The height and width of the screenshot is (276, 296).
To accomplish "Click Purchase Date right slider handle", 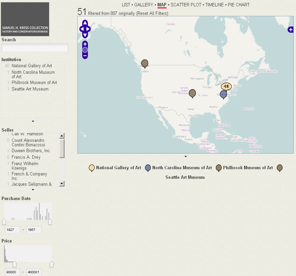I will [x=50, y=222].
